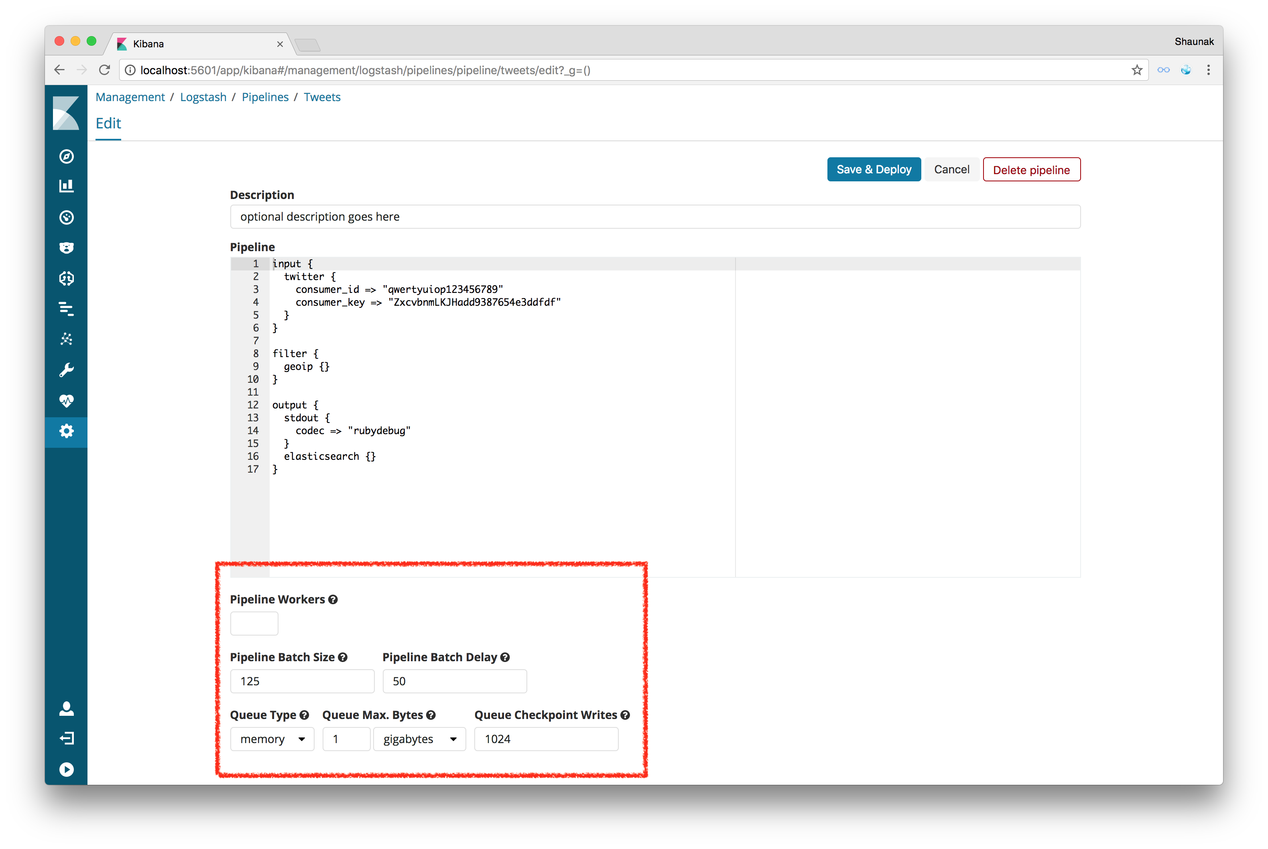Open the Kibana logo home

tap(66, 113)
